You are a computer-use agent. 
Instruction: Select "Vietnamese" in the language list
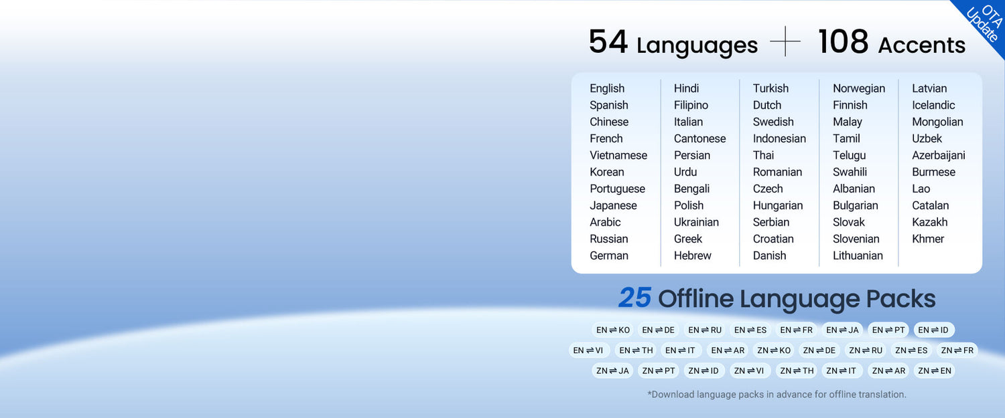click(x=618, y=155)
